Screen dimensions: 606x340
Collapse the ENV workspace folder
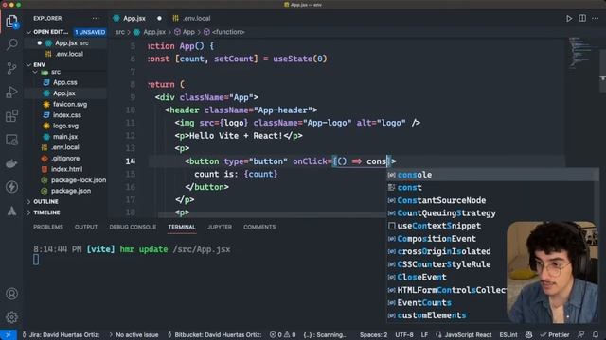click(x=28, y=65)
